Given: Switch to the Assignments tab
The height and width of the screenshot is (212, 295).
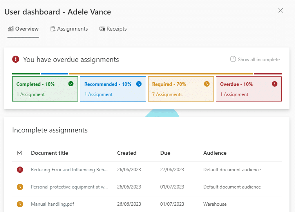Looking at the screenshot, I should click(x=69, y=29).
